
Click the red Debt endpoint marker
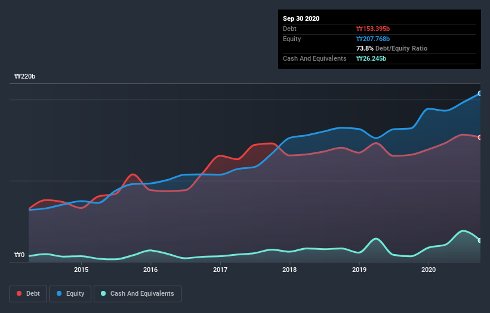(480, 137)
